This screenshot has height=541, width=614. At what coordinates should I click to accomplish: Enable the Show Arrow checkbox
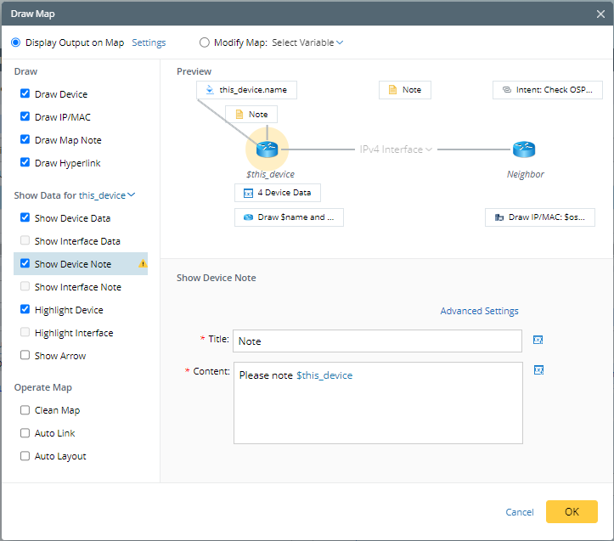[25, 356]
